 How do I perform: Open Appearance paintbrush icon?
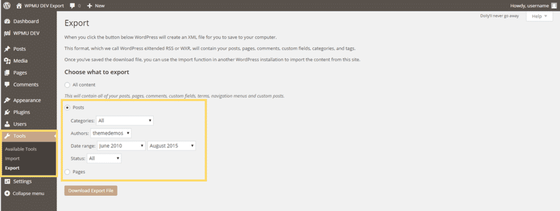pos(7,101)
